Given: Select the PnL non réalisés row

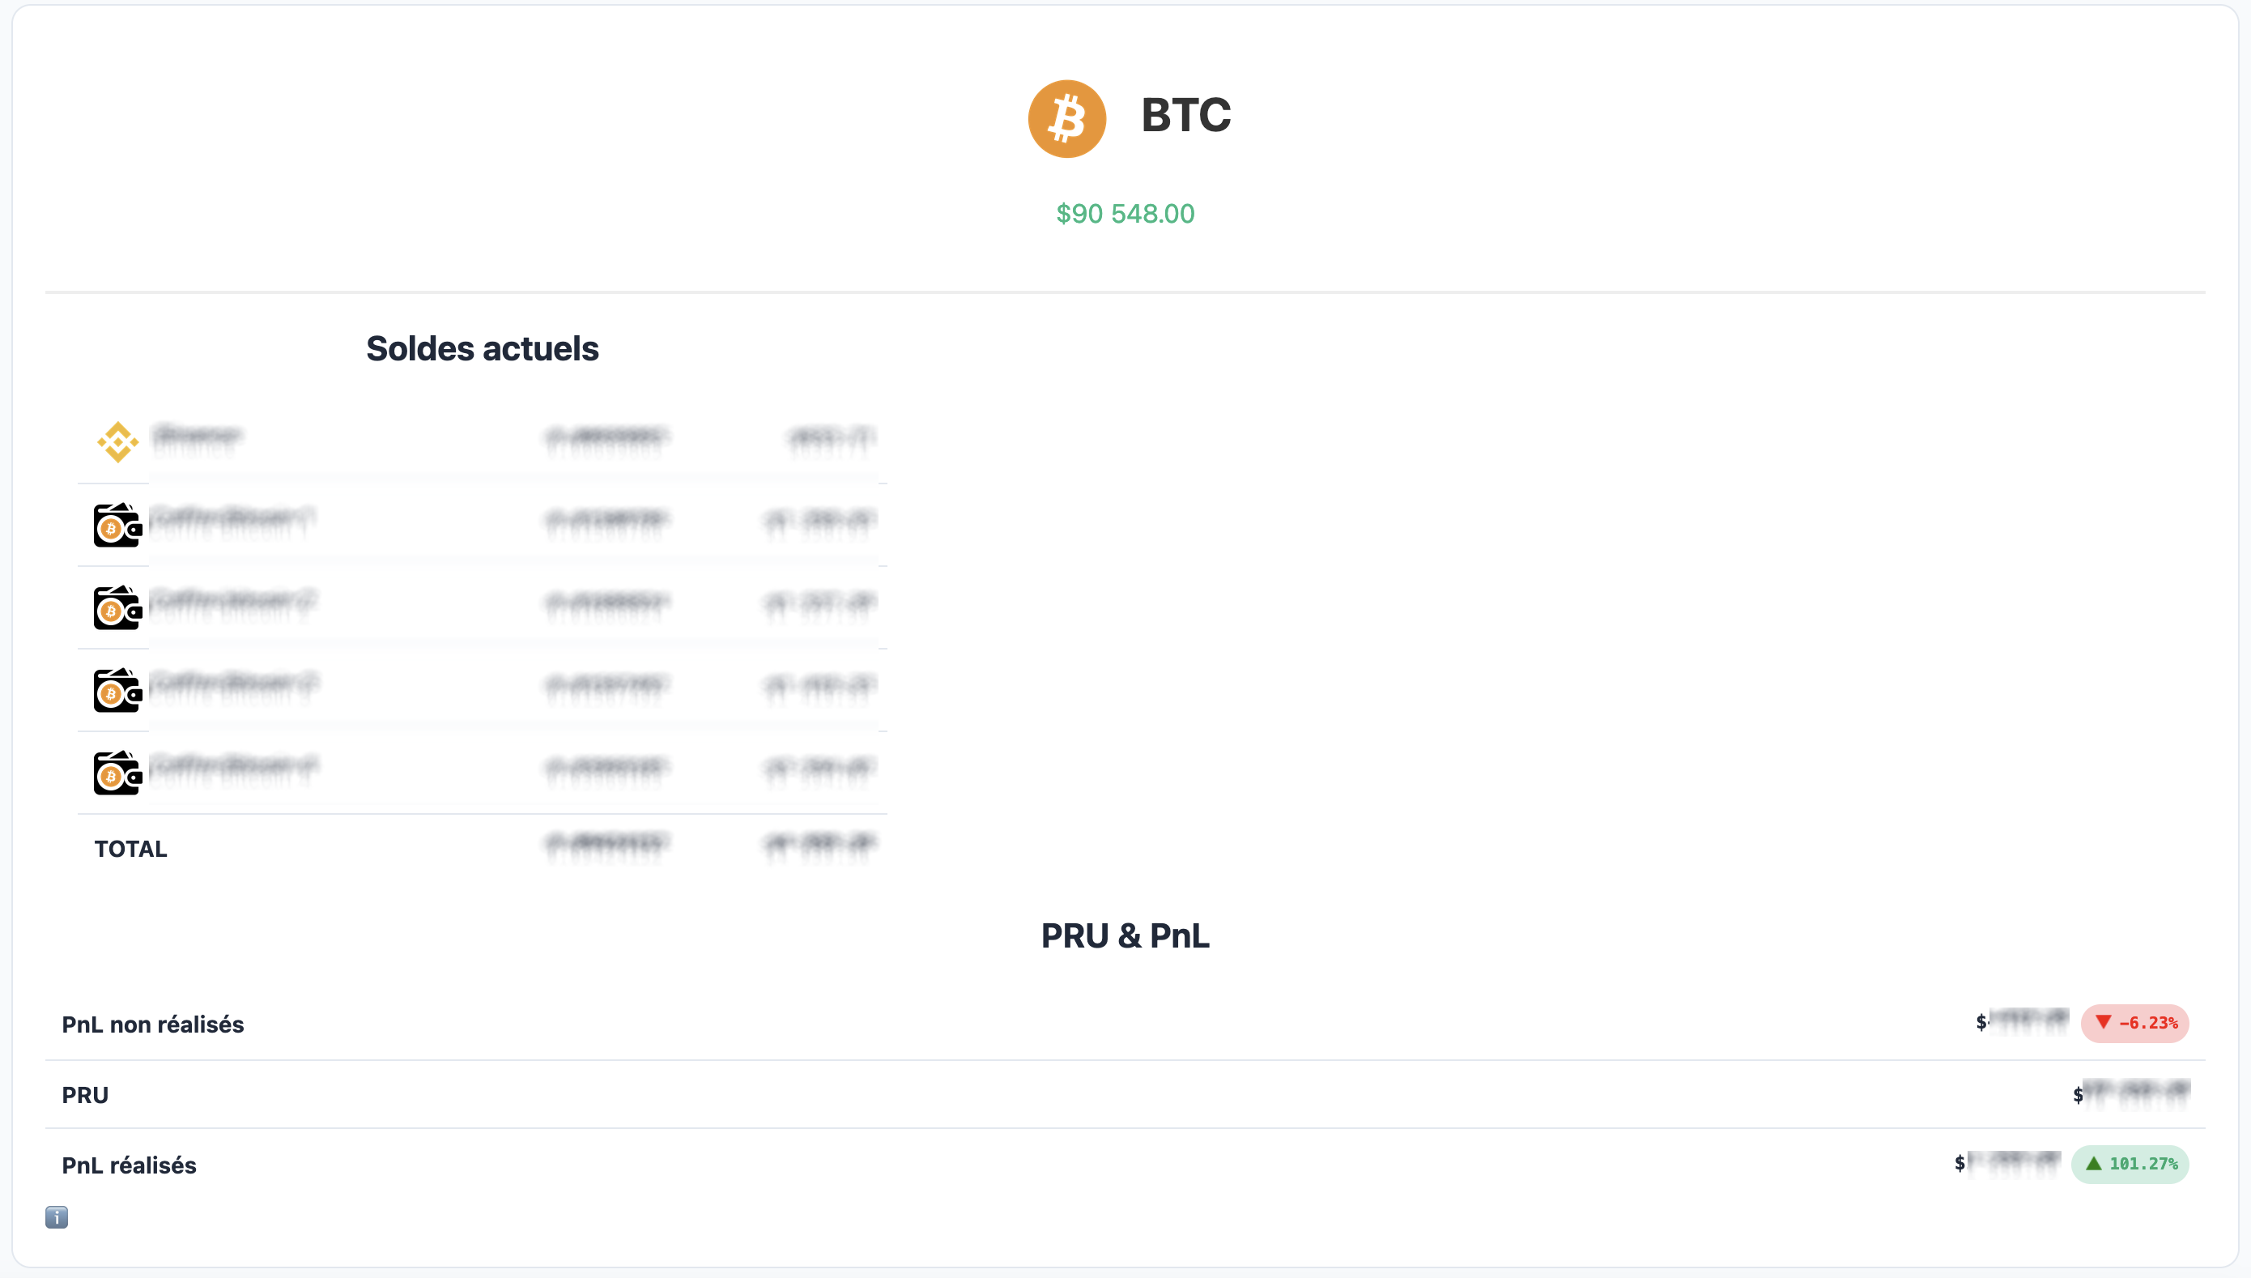Looking at the screenshot, I should [153, 1024].
